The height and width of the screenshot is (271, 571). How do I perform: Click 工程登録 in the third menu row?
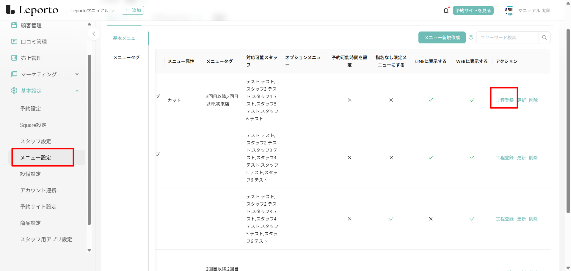505,219
